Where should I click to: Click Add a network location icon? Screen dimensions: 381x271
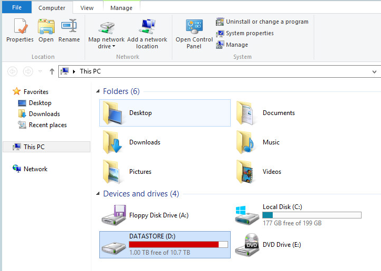click(147, 26)
